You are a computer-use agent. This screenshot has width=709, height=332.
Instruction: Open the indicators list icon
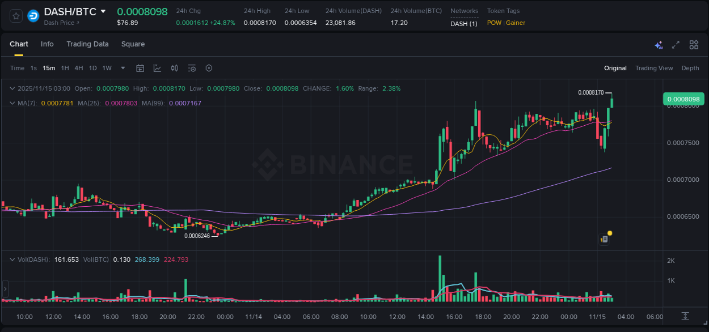tap(191, 68)
